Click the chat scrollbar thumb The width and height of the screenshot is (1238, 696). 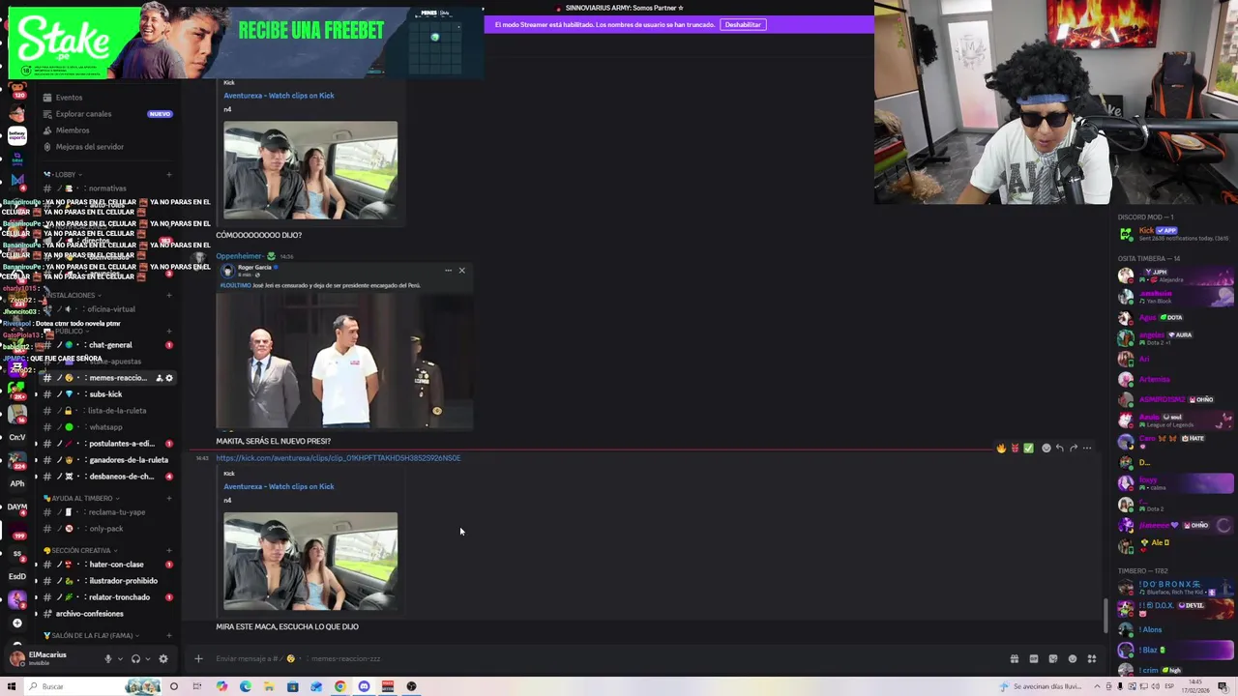click(1106, 617)
